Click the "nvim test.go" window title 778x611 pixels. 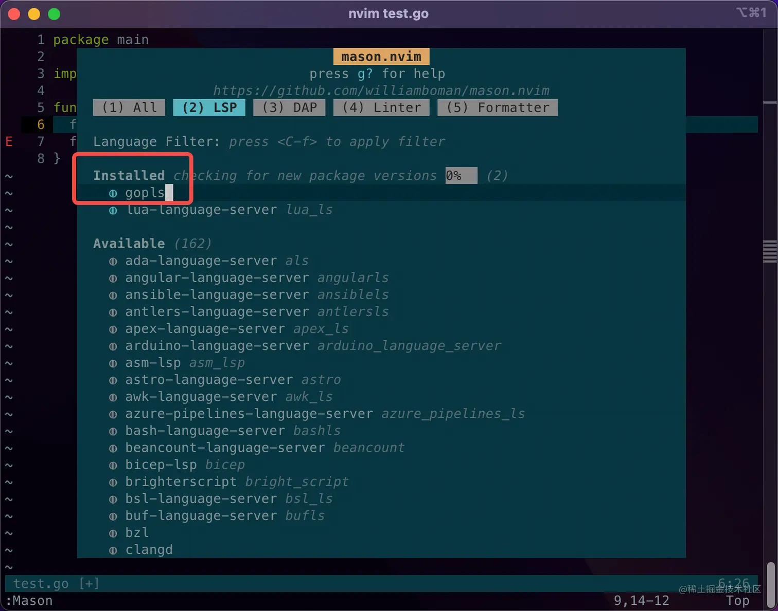pos(388,13)
